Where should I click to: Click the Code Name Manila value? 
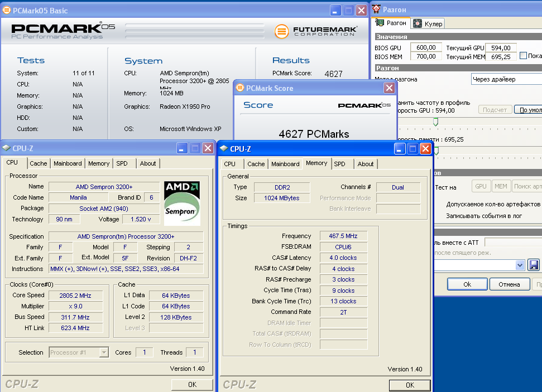click(x=78, y=197)
